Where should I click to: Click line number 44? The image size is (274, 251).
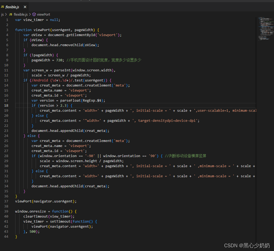pos(6,236)
